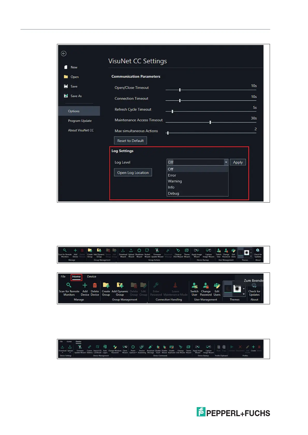Screen dimensions: 308x435
Task: Click Add Dynamic Group in the tabbed Home ribbon
Action: (120, 289)
